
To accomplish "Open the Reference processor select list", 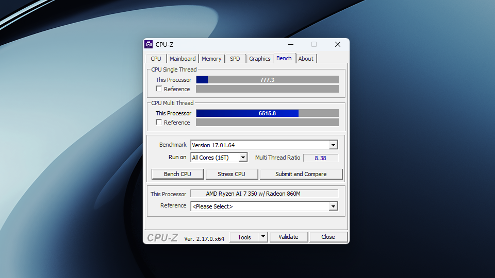I will [x=333, y=206].
